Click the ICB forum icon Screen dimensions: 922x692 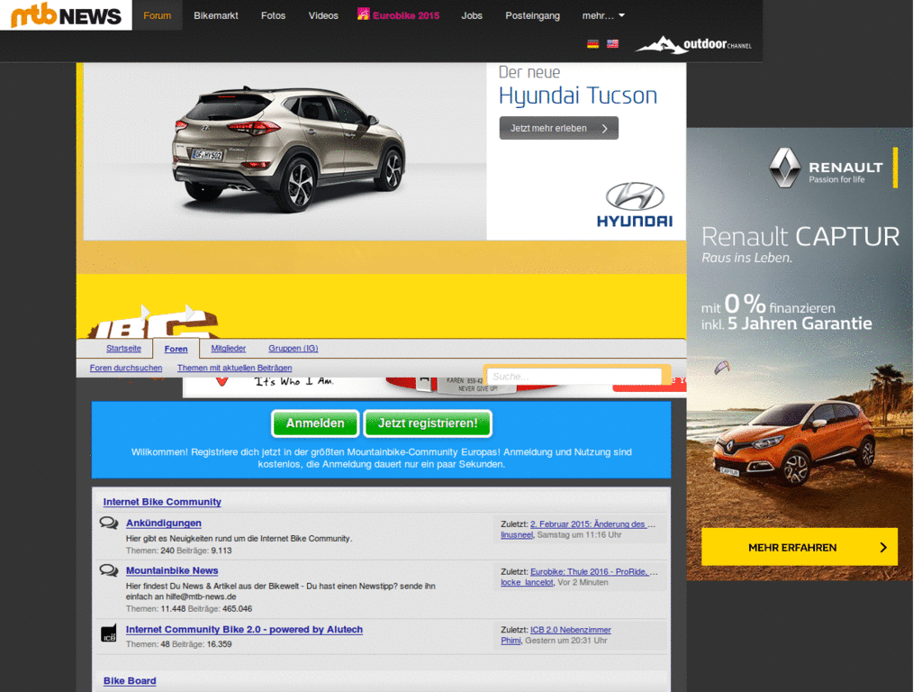click(109, 633)
